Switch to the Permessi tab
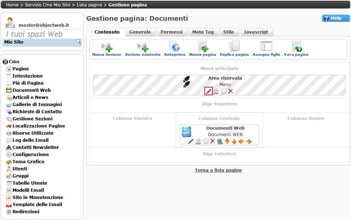This screenshot has height=220, width=351. (x=172, y=32)
